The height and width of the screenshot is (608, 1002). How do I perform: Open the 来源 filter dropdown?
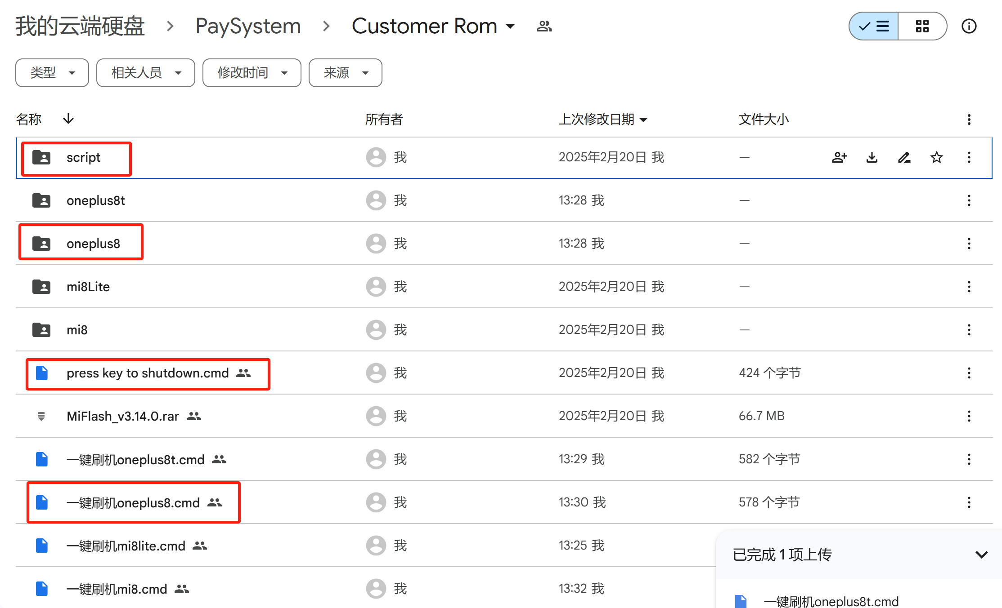tap(345, 72)
